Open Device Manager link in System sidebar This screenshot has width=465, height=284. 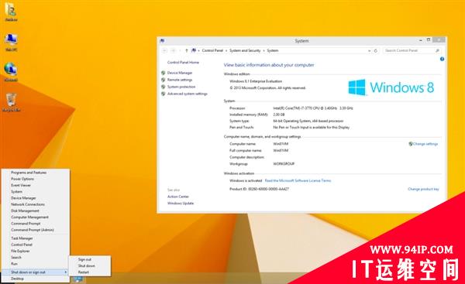180,73
